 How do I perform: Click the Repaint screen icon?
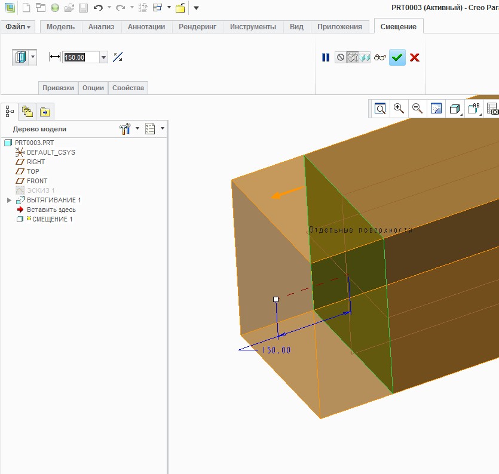436,109
